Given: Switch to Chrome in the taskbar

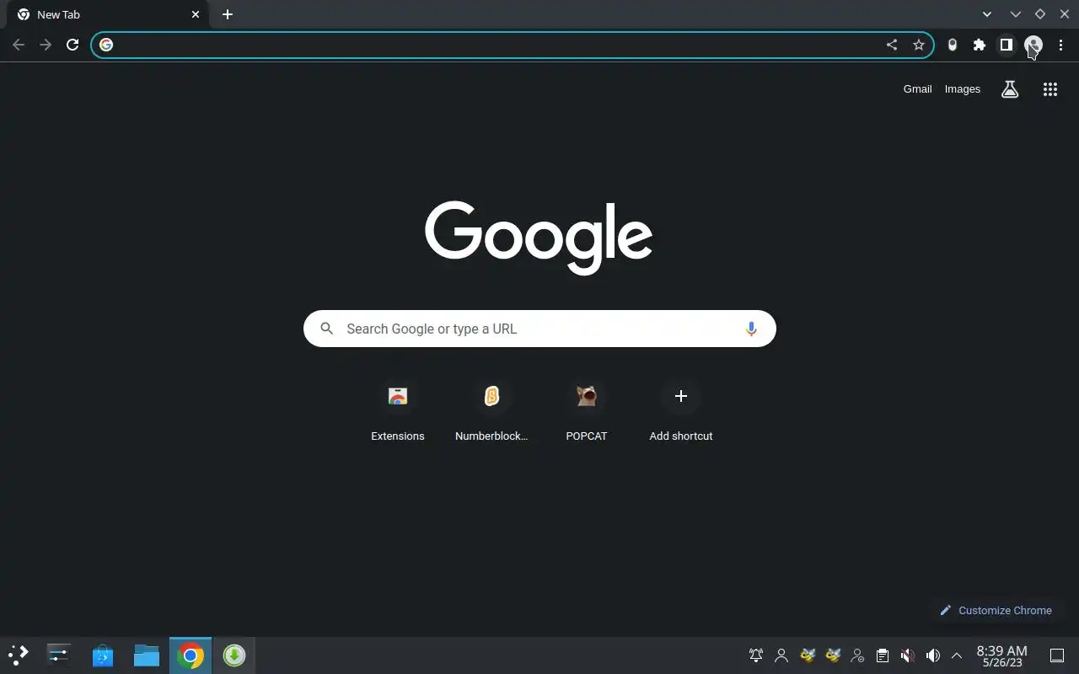Looking at the screenshot, I should 191,655.
